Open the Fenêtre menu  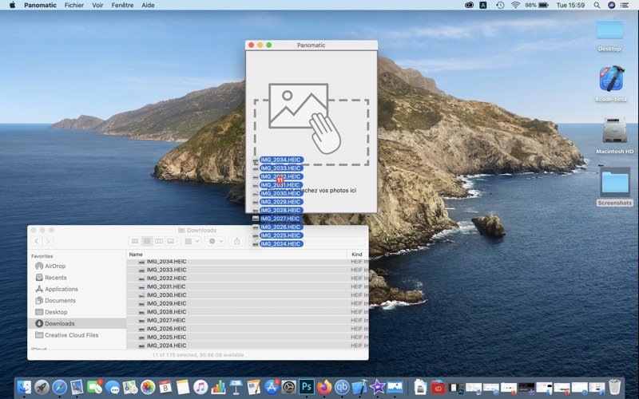coord(122,6)
